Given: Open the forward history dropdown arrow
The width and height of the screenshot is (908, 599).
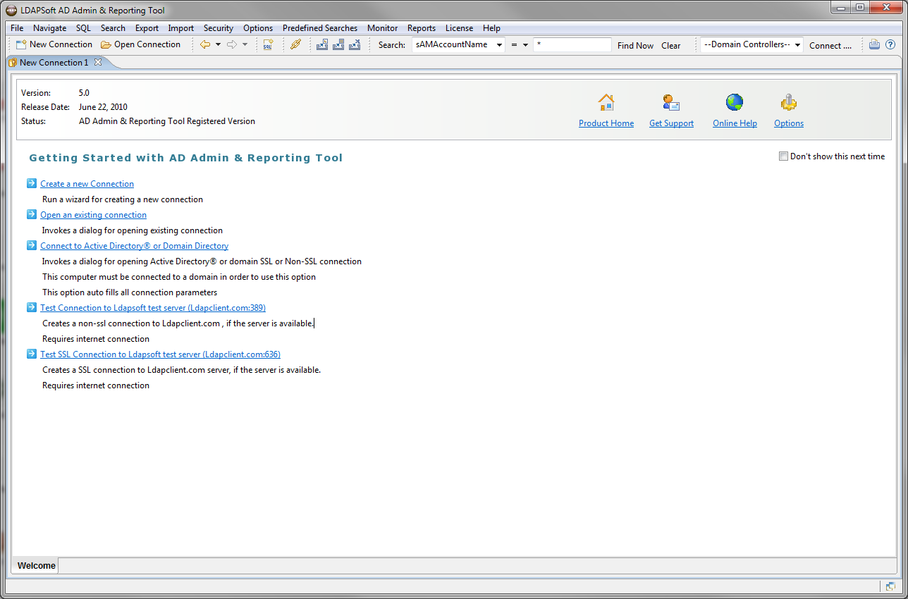Looking at the screenshot, I should [245, 44].
